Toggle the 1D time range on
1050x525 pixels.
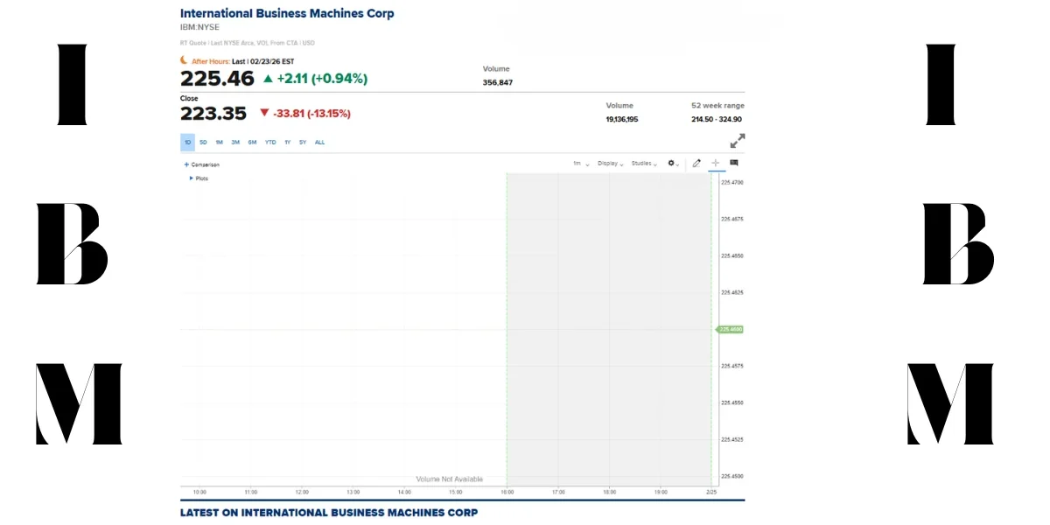pos(187,142)
